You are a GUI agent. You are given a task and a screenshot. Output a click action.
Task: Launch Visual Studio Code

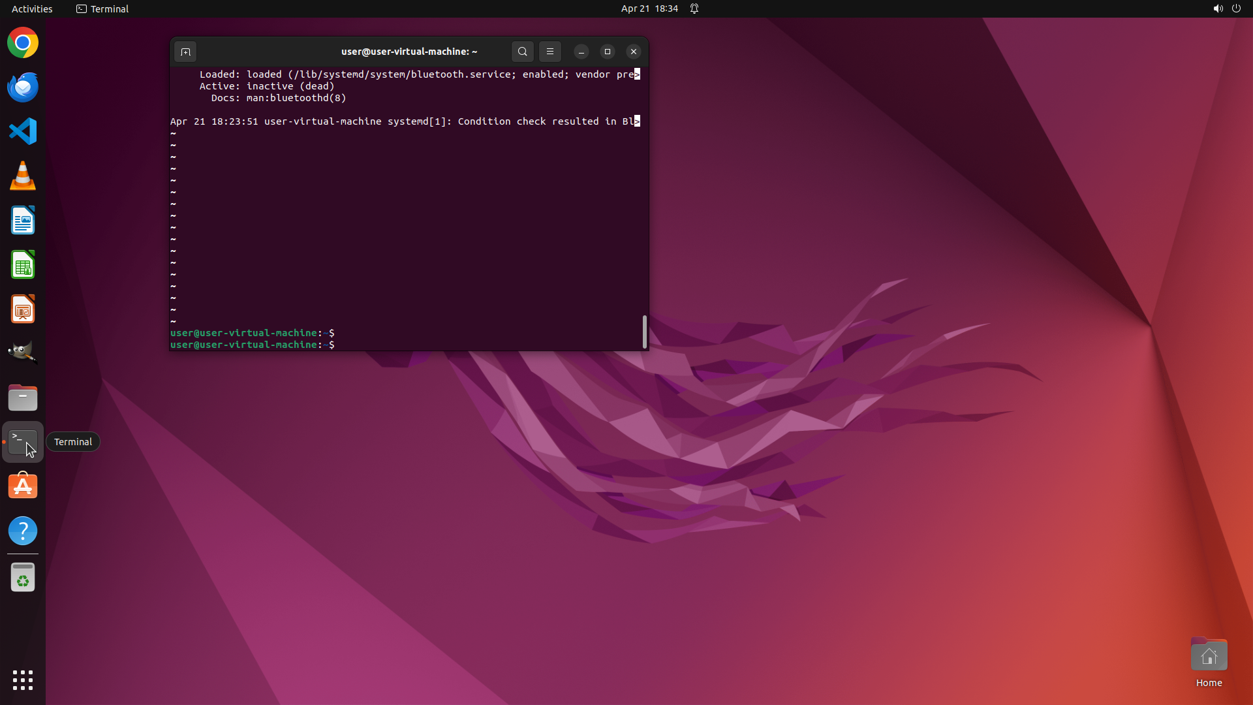pos(23,131)
